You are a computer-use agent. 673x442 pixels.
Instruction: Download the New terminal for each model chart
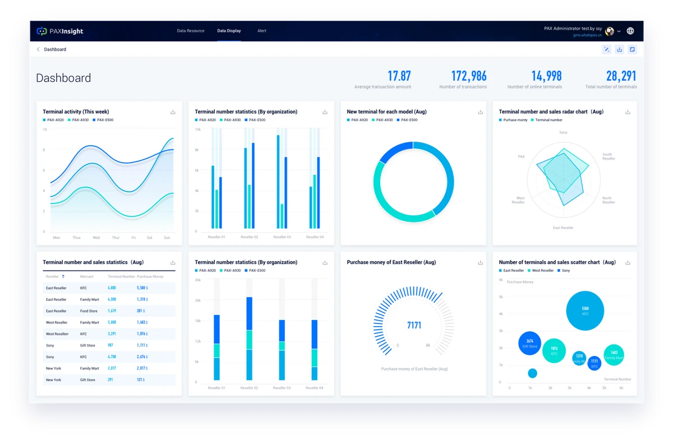pyautogui.click(x=480, y=112)
